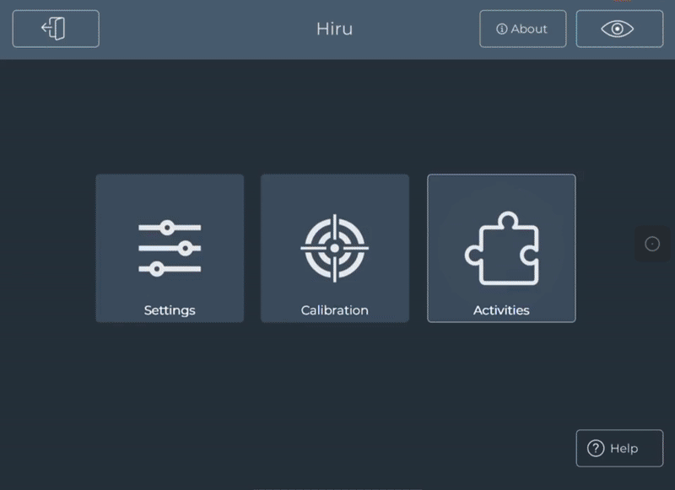Click the Hiru title in header

[x=334, y=29]
